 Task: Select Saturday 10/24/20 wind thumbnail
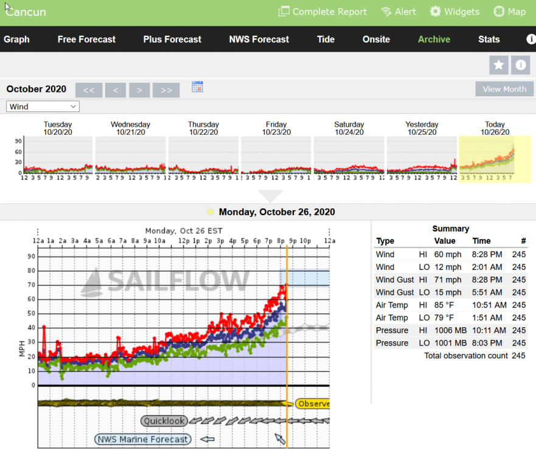coord(349,155)
